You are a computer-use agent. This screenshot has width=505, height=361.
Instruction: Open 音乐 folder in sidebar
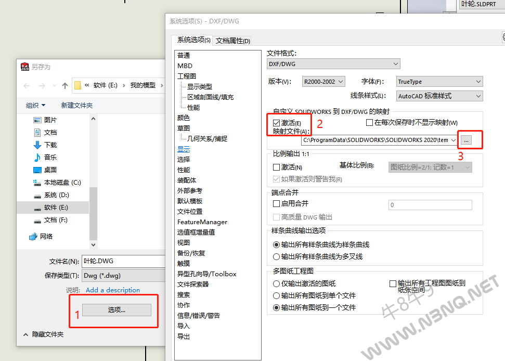pos(45,157)
